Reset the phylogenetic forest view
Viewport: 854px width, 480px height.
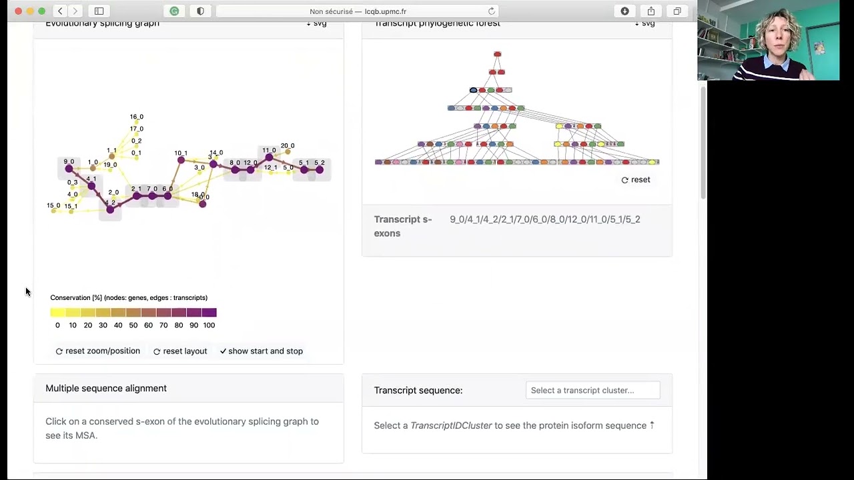point(635,180)
